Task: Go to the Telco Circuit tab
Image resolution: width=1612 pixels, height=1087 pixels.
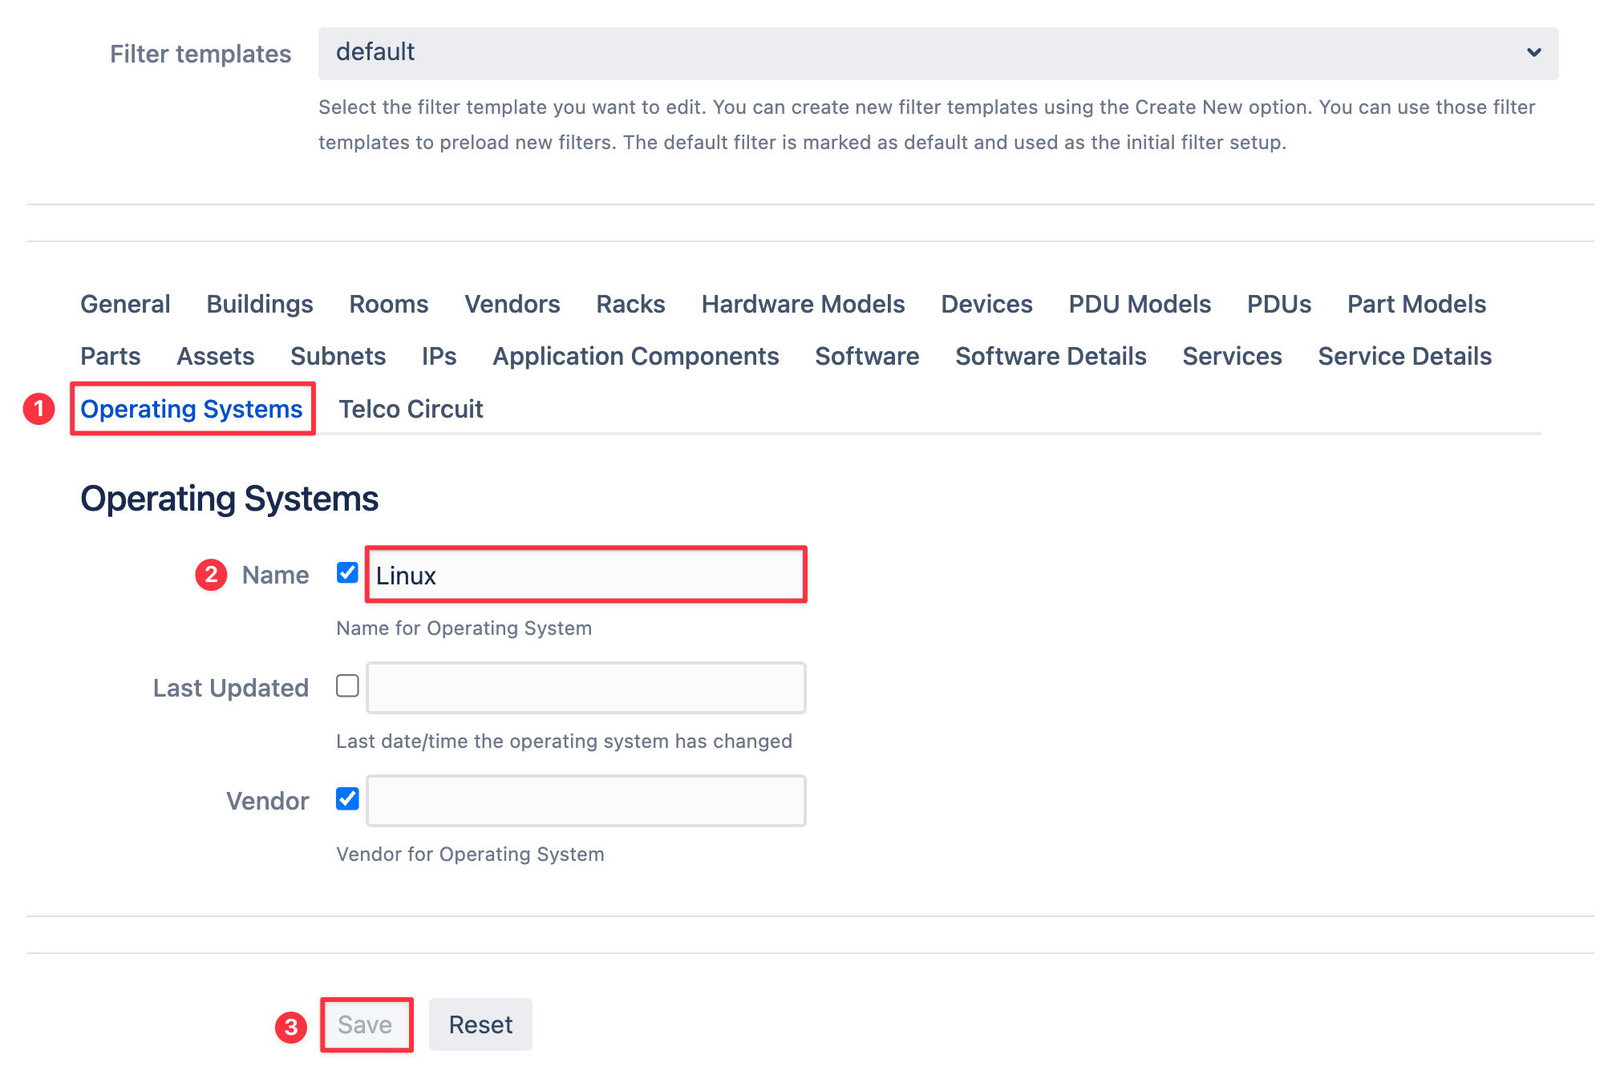Action: tap(411, 409)
